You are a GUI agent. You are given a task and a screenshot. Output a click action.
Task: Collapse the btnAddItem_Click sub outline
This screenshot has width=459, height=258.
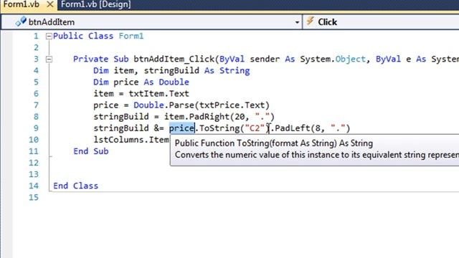tap(49, 59)
